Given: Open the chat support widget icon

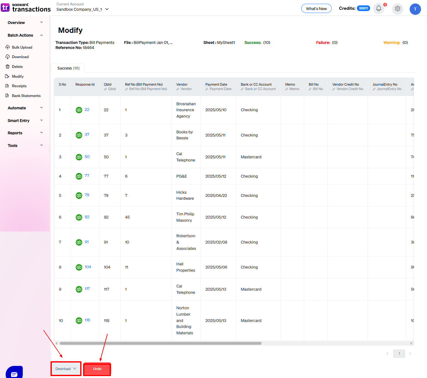Looking at the screenshot, I should (x=14, y=374).
